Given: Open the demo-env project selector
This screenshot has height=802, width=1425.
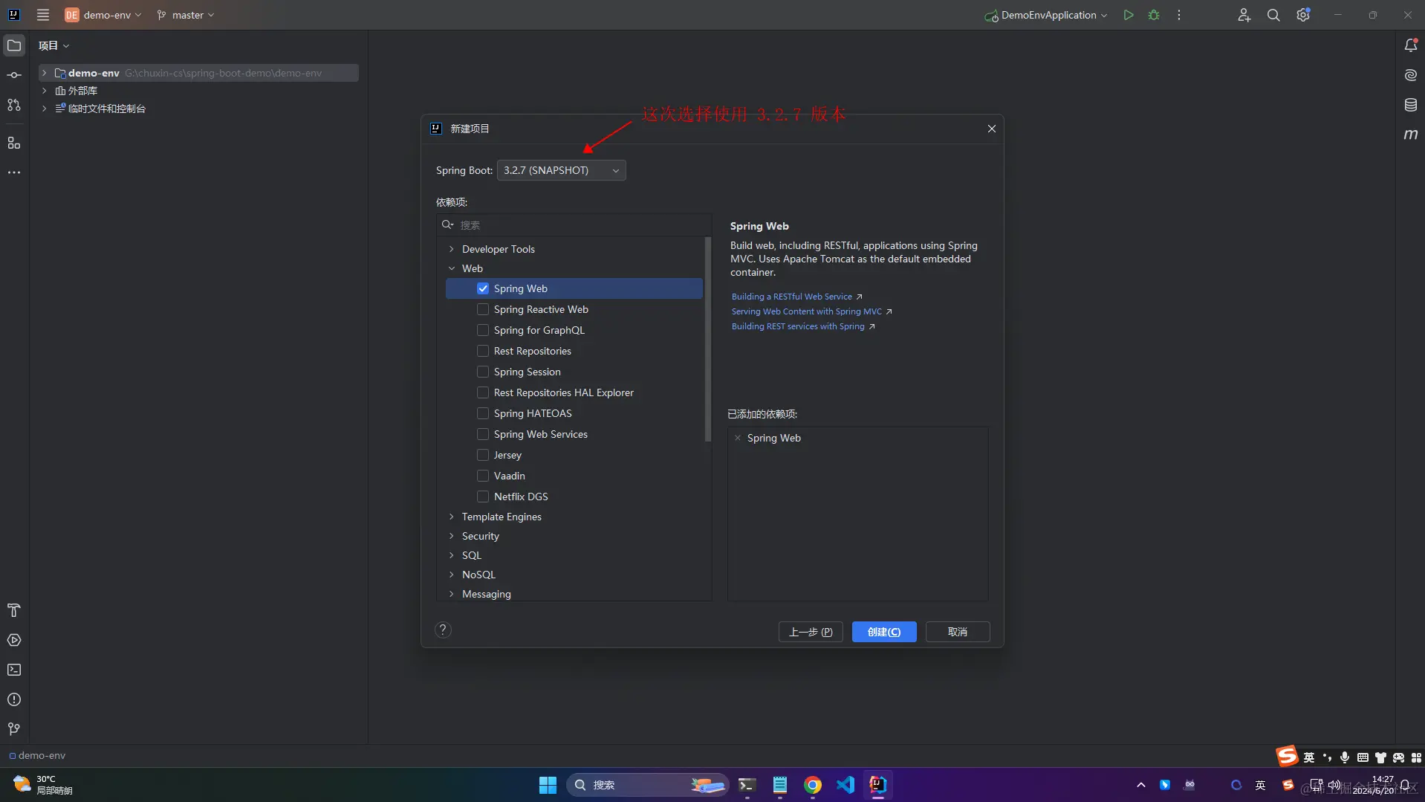Looking at the screenshot, I should (x=103, y=15).
